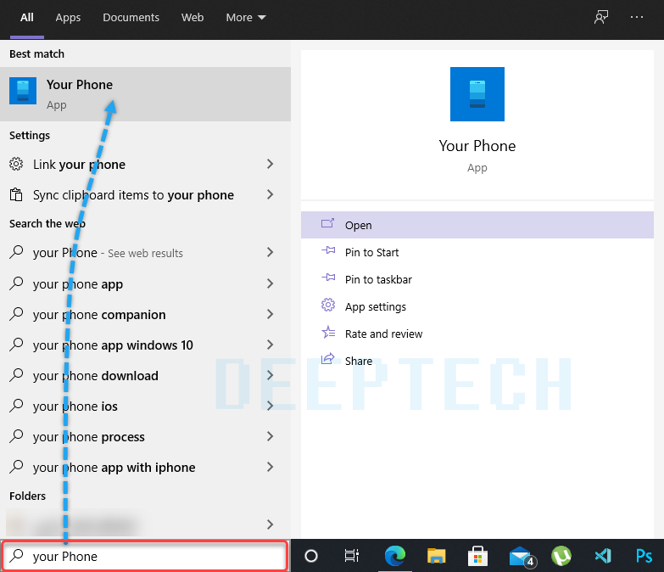
Task: Select 'your phone companion' suggestion
Action: click(145, 314)
